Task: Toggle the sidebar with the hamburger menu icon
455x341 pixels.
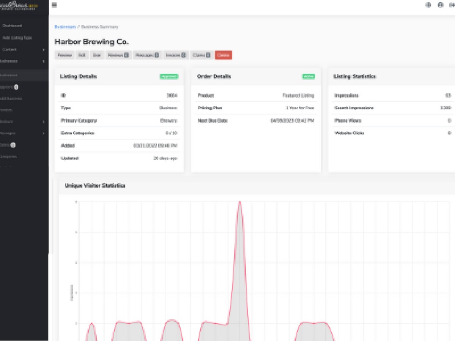Action: 55,5
